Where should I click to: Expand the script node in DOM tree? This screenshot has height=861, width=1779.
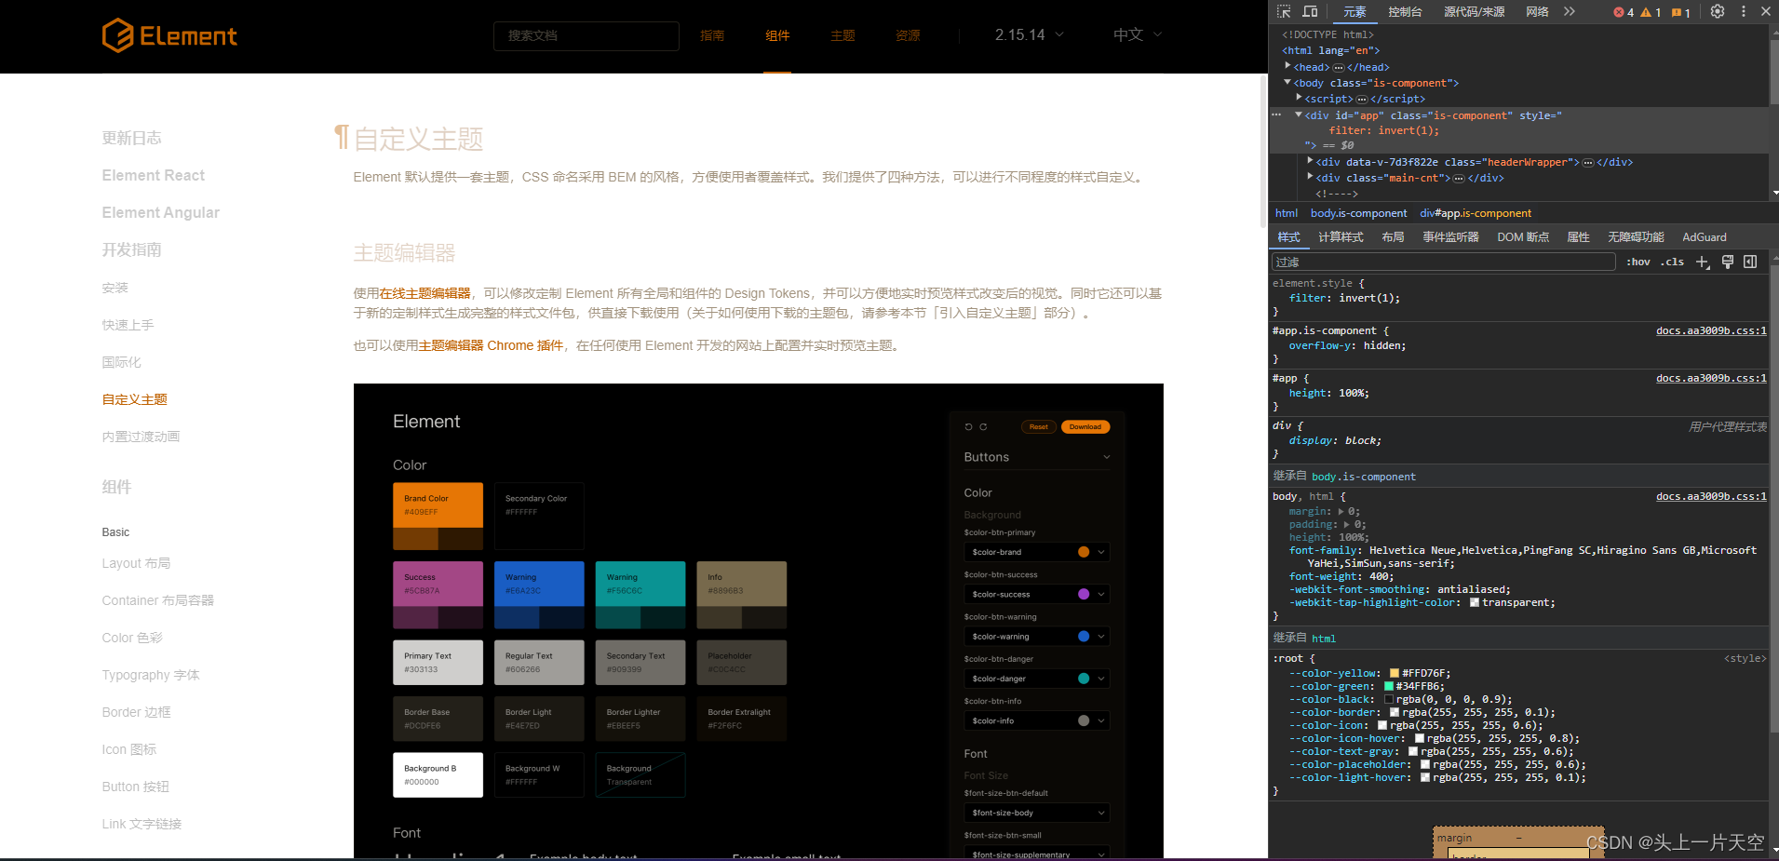coord(1299,98)
